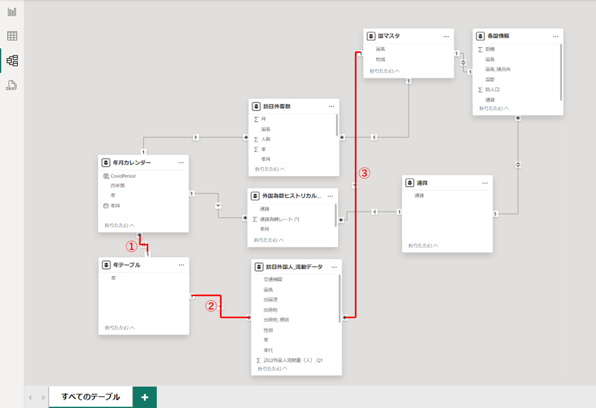Select filter arrow between 国マスタ and 訪日外客数

coord(374,137)
